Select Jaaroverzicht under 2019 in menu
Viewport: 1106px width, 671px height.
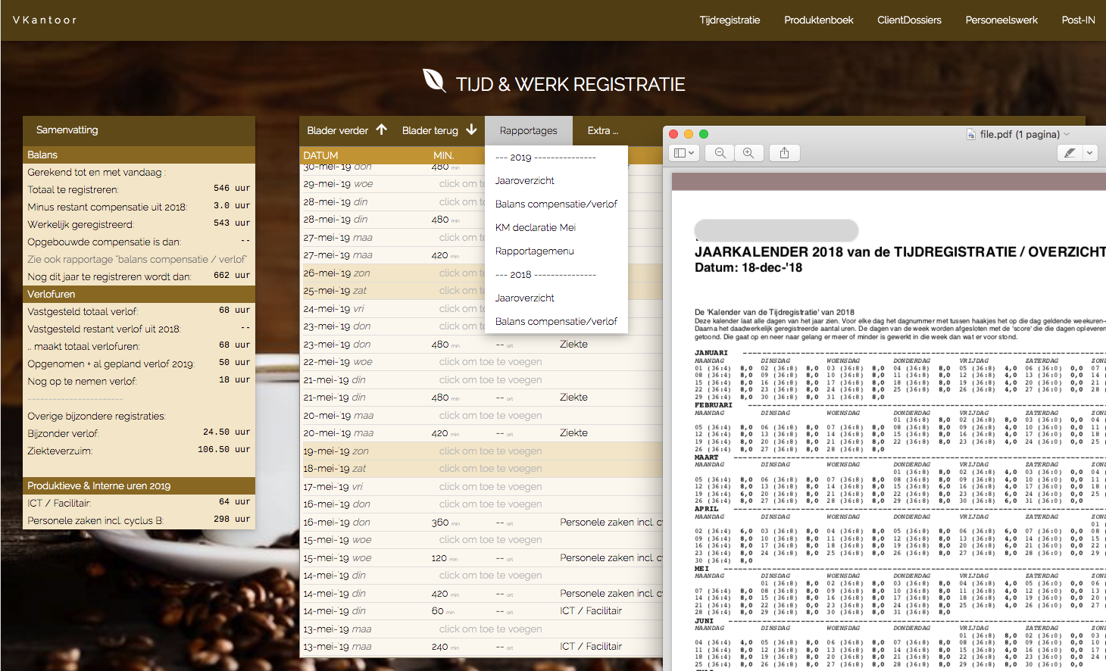coord(524,180)
